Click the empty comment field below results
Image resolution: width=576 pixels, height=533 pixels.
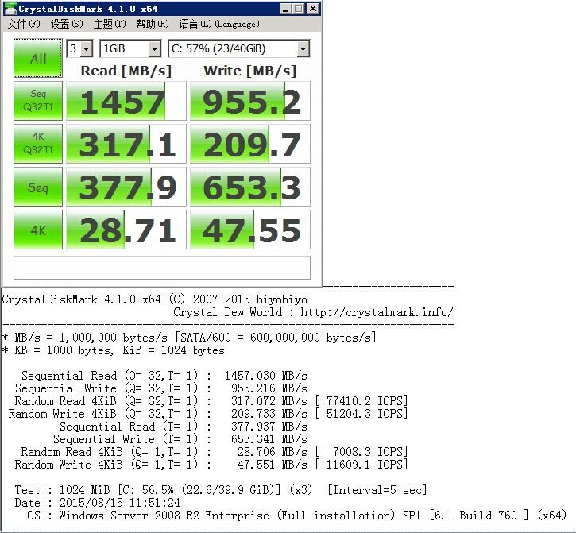161,268
